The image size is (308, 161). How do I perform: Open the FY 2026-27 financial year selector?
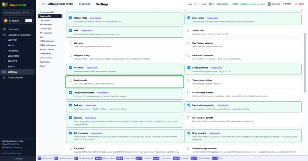coord(85,4)
